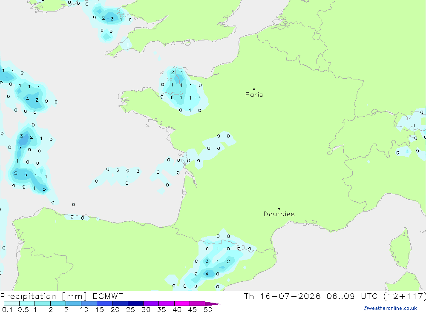Pick the legend swatch between 0.5 and 1
426x312 pixels.
[x=27, y=303]
